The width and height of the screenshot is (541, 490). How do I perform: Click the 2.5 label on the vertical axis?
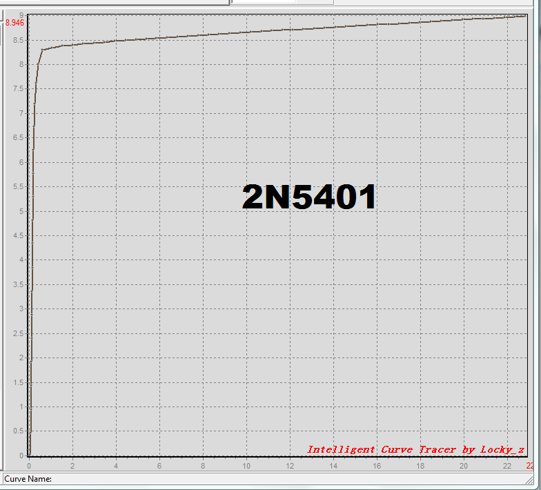point(18,334)
